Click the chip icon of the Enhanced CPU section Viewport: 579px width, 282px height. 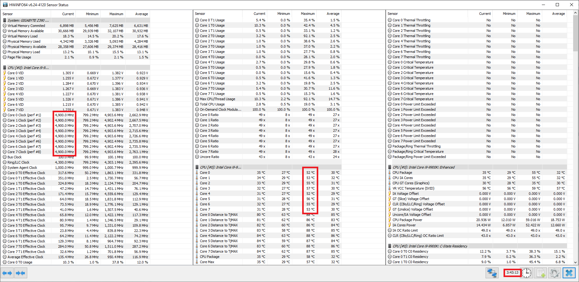(390, 167)
